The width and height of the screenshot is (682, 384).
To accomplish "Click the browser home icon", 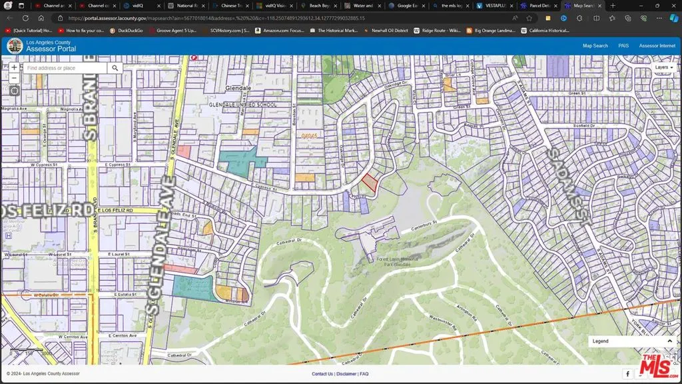I will tap(41, 18).
